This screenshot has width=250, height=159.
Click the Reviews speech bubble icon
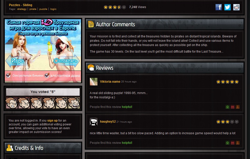coord(91,68)
